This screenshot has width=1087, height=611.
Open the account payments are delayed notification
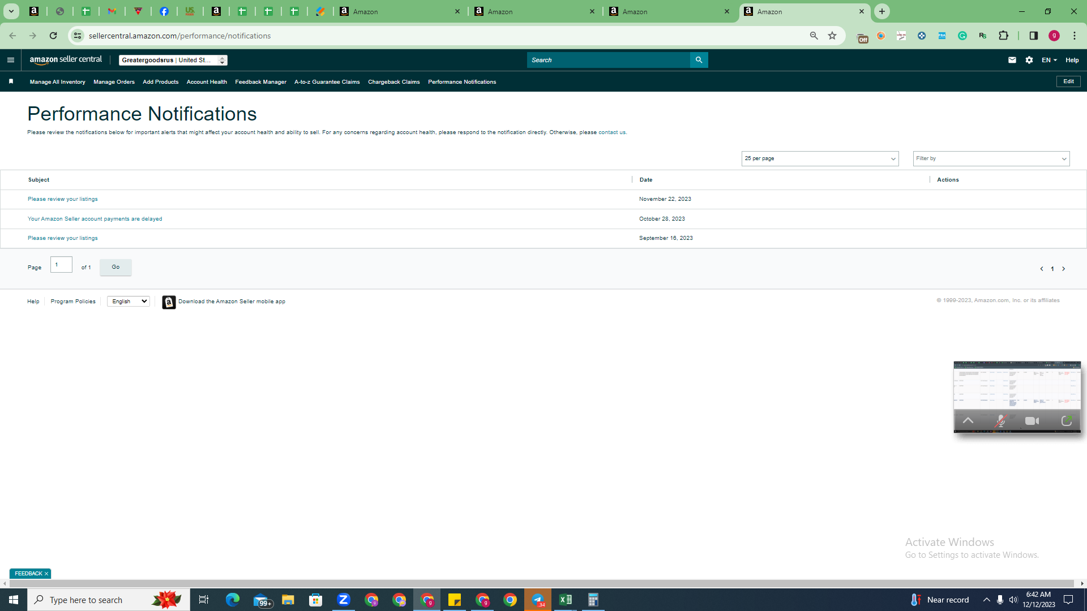coord(95,219)
